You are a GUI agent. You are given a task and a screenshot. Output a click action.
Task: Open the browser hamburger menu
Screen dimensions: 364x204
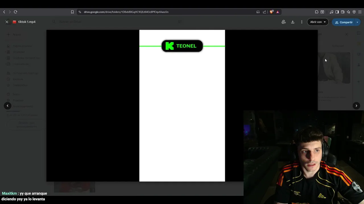pos(360,12)
